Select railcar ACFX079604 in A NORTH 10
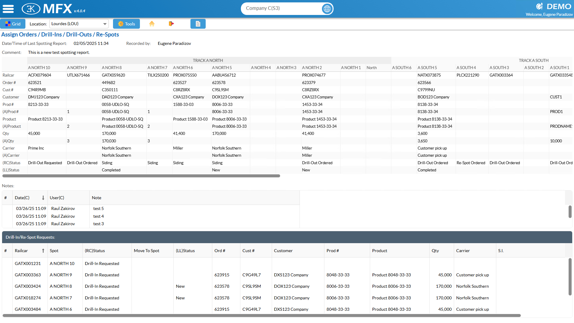574x323 pixels. (x=39, y=75)
